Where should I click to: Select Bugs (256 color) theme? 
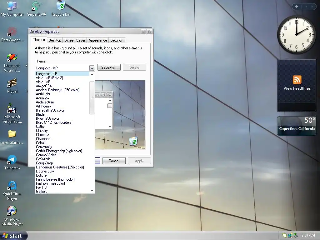click(x=62, y=118)
